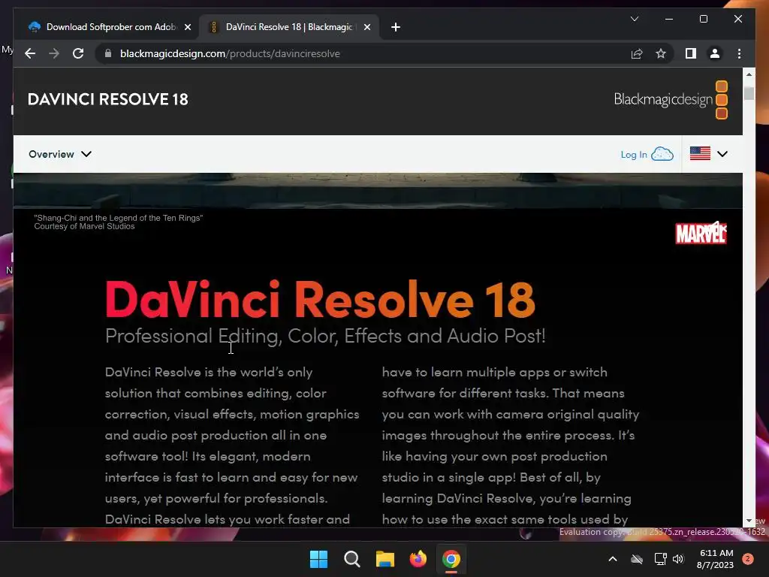Open the clock showing 6:11 AM
This screenshot has height=577, width=769.
715,559
